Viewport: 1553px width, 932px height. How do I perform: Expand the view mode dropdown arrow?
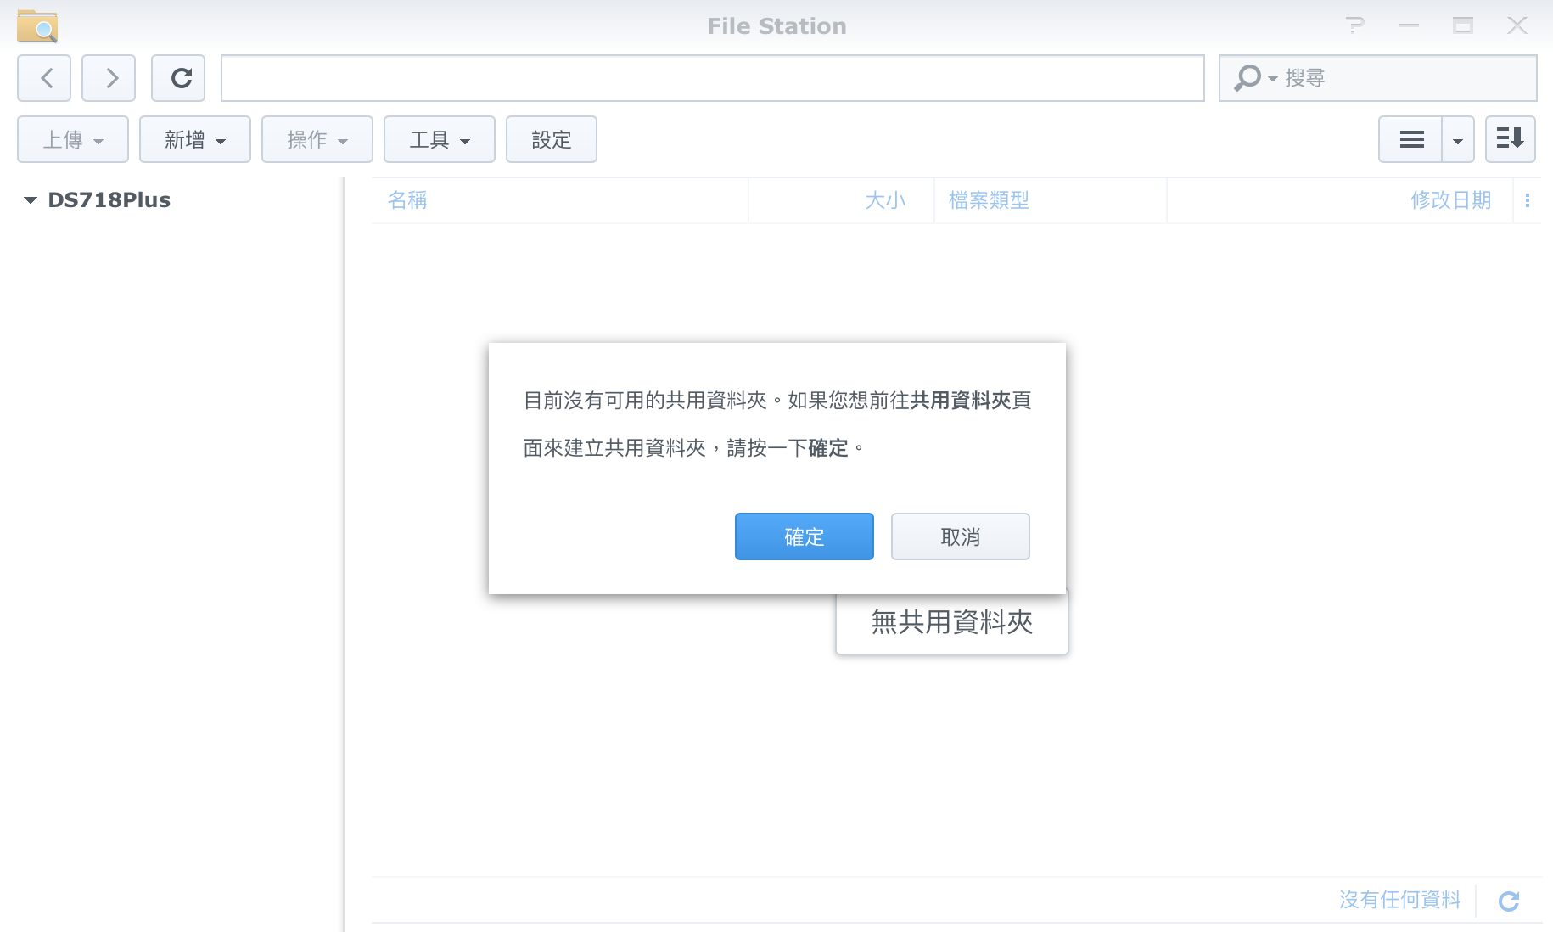(1457, 139)
